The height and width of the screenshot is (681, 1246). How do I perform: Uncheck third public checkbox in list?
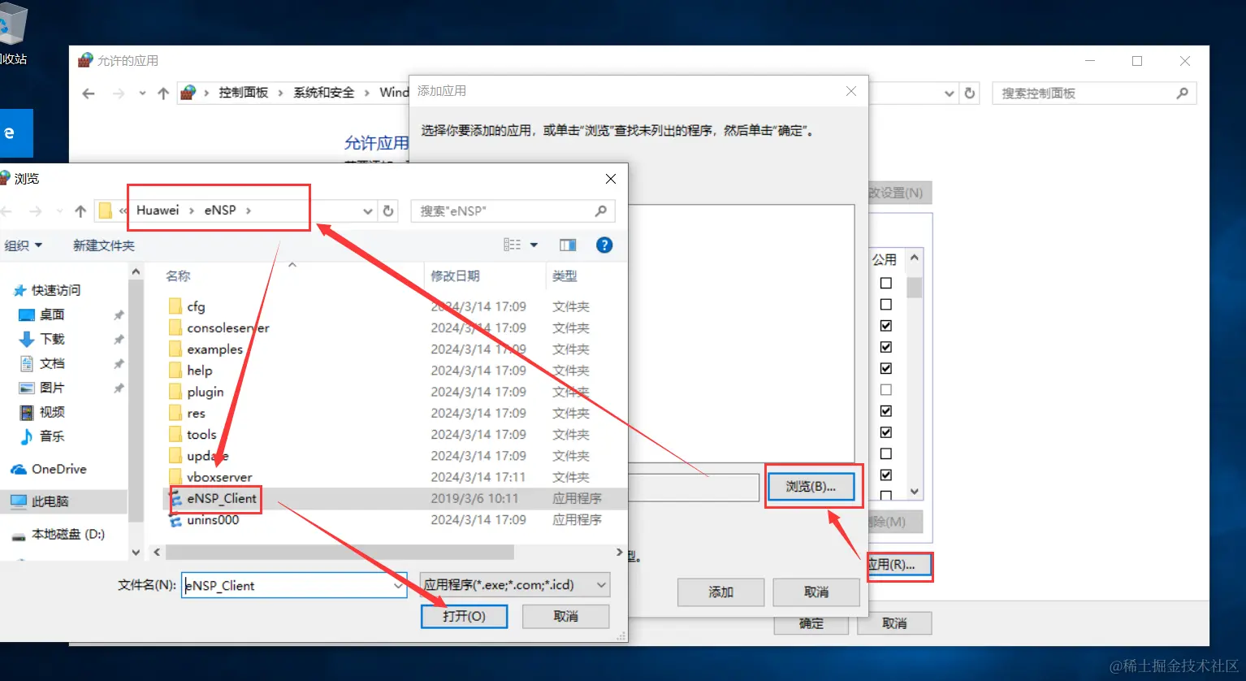[x=886, y=325]
